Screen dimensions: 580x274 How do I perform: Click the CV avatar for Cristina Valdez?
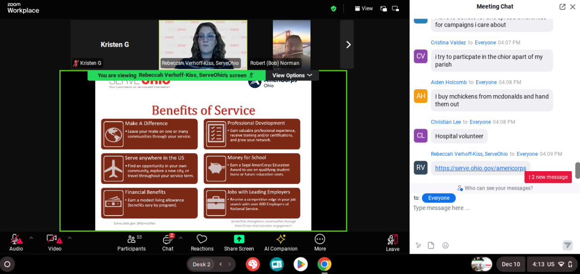tap(420, 56)
